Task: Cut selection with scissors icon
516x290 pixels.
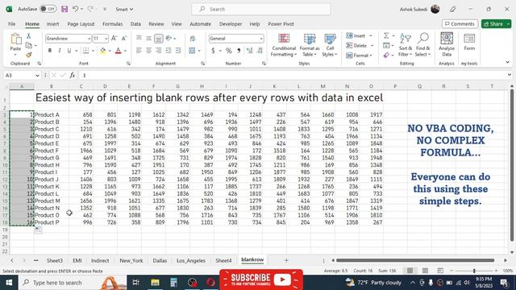Action: tap(29, 35)
